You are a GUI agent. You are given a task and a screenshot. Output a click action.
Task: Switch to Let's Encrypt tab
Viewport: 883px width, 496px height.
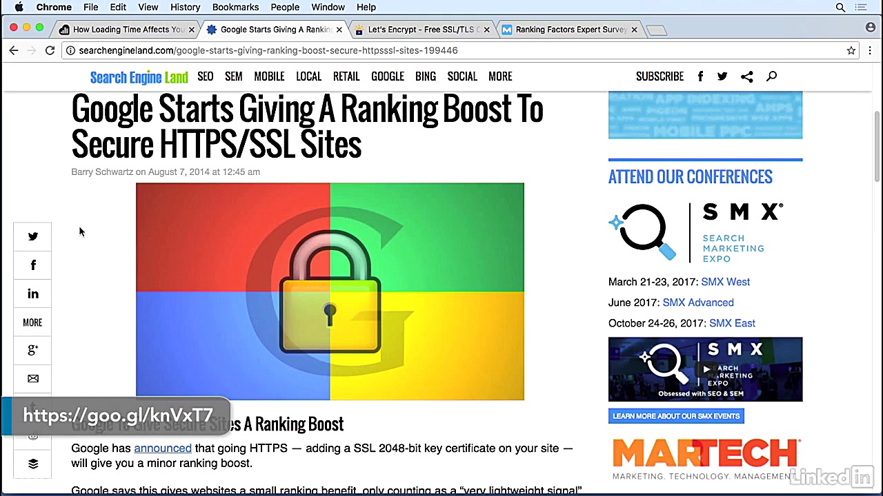(x=422, y=30)
